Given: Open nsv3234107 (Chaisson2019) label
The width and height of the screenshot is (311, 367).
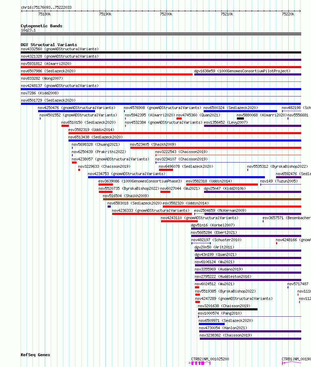Looking at the screenshot, I should coord(181,159).
